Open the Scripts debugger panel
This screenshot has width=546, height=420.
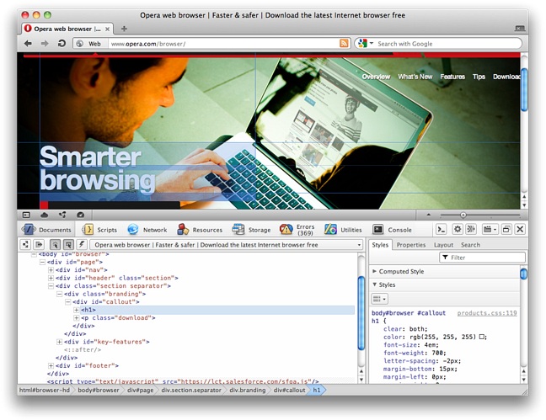(x=99, y=230)
